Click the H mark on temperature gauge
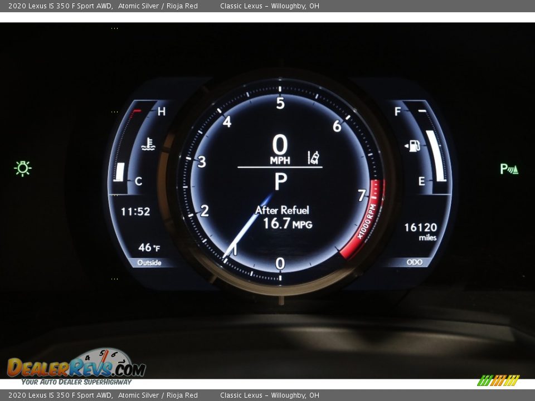 (162, 111)
